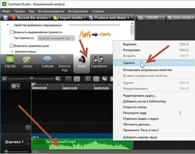
Task: Select 'Добавить маркер звука' menu entry
Action: [154, 137]
